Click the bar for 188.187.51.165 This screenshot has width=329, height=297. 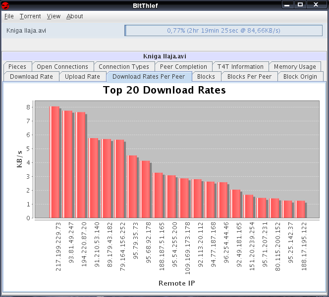tap(158, 196)
